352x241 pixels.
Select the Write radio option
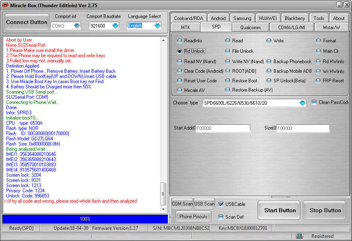pos(275,41)
